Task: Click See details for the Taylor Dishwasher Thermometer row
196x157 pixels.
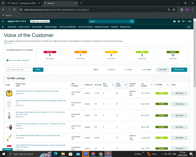Action: [180, 93]
